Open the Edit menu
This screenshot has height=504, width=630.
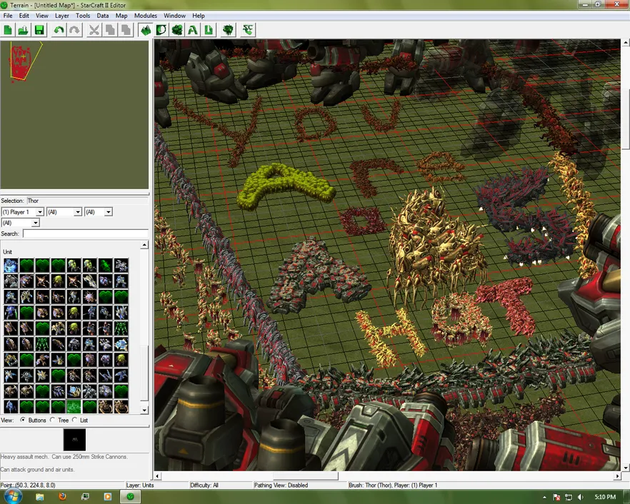[24, 16]
